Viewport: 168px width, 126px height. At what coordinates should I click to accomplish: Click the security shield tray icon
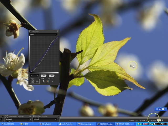click(138, 124)
